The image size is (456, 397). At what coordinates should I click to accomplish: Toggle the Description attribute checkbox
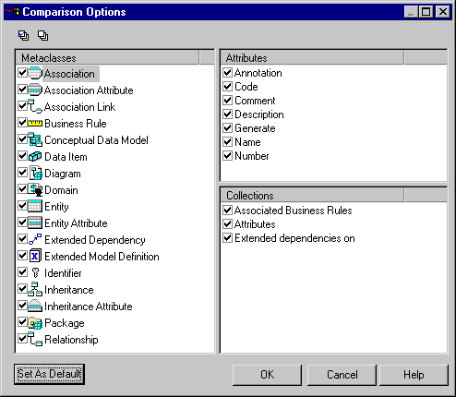(227, 114)
